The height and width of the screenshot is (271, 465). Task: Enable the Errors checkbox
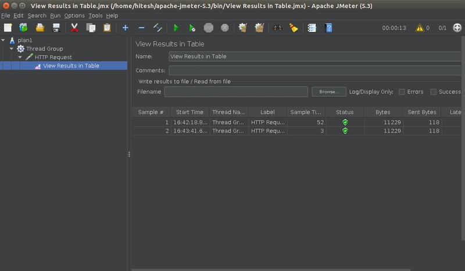[402, 92]
